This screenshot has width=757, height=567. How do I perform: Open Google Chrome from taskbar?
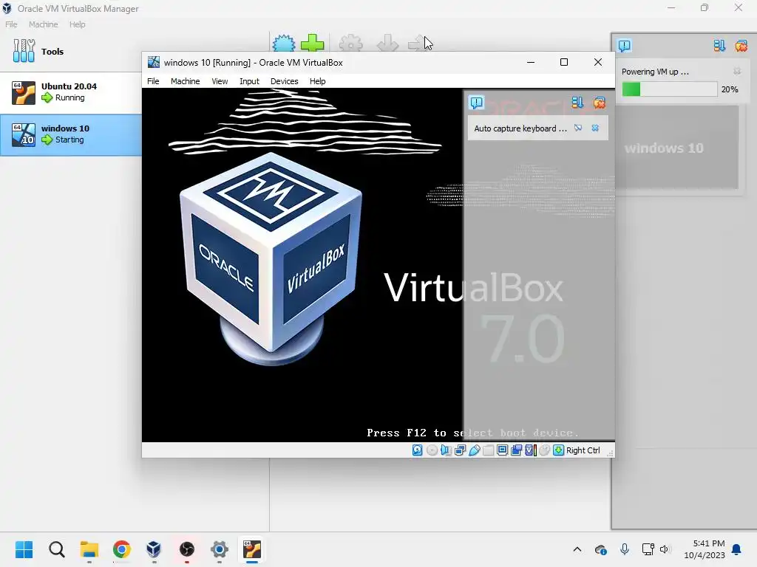(x=122, y=549)
